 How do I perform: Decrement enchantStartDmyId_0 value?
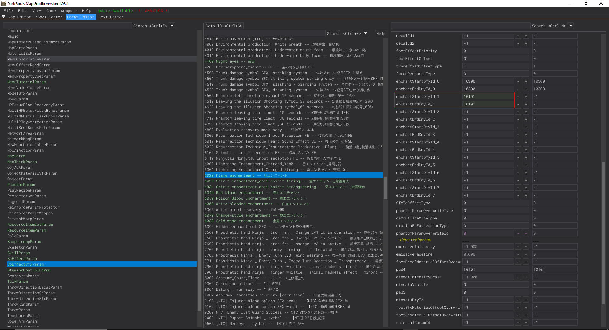(518, 81)
